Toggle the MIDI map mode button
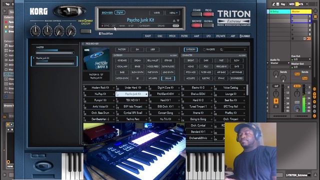This screenshot has height=180, width=320. [x=291, y=4]
